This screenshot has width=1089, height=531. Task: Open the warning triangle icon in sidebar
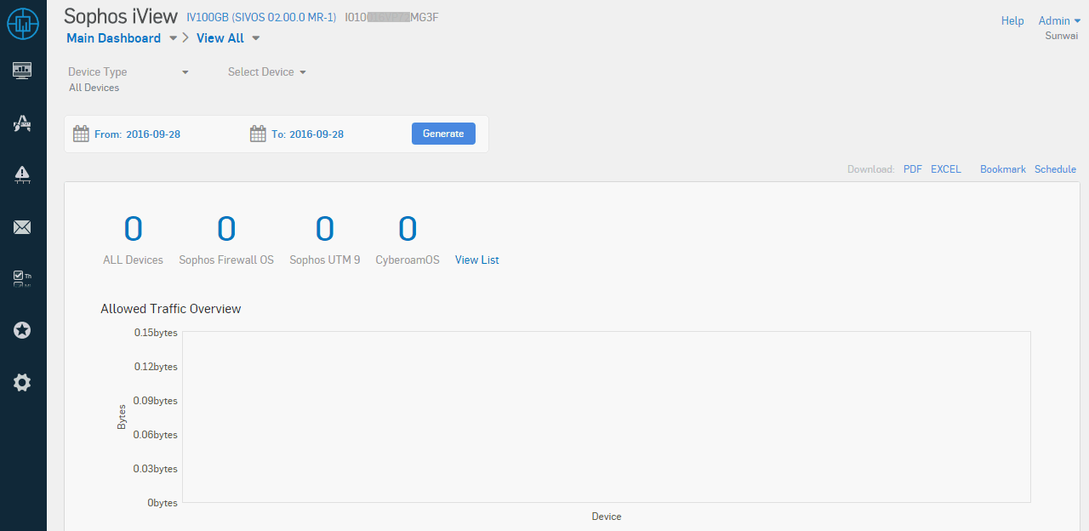click(x=22, y=175)
